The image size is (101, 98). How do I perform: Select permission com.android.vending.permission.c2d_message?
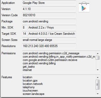pyautogui.click(x=51, y=53)
